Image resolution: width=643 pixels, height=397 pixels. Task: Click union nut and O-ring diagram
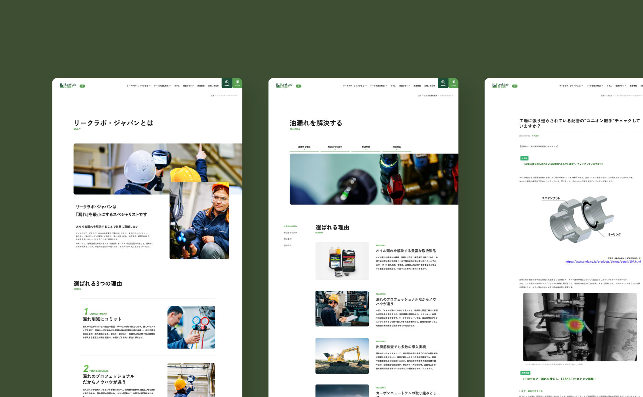coord(581,219)
